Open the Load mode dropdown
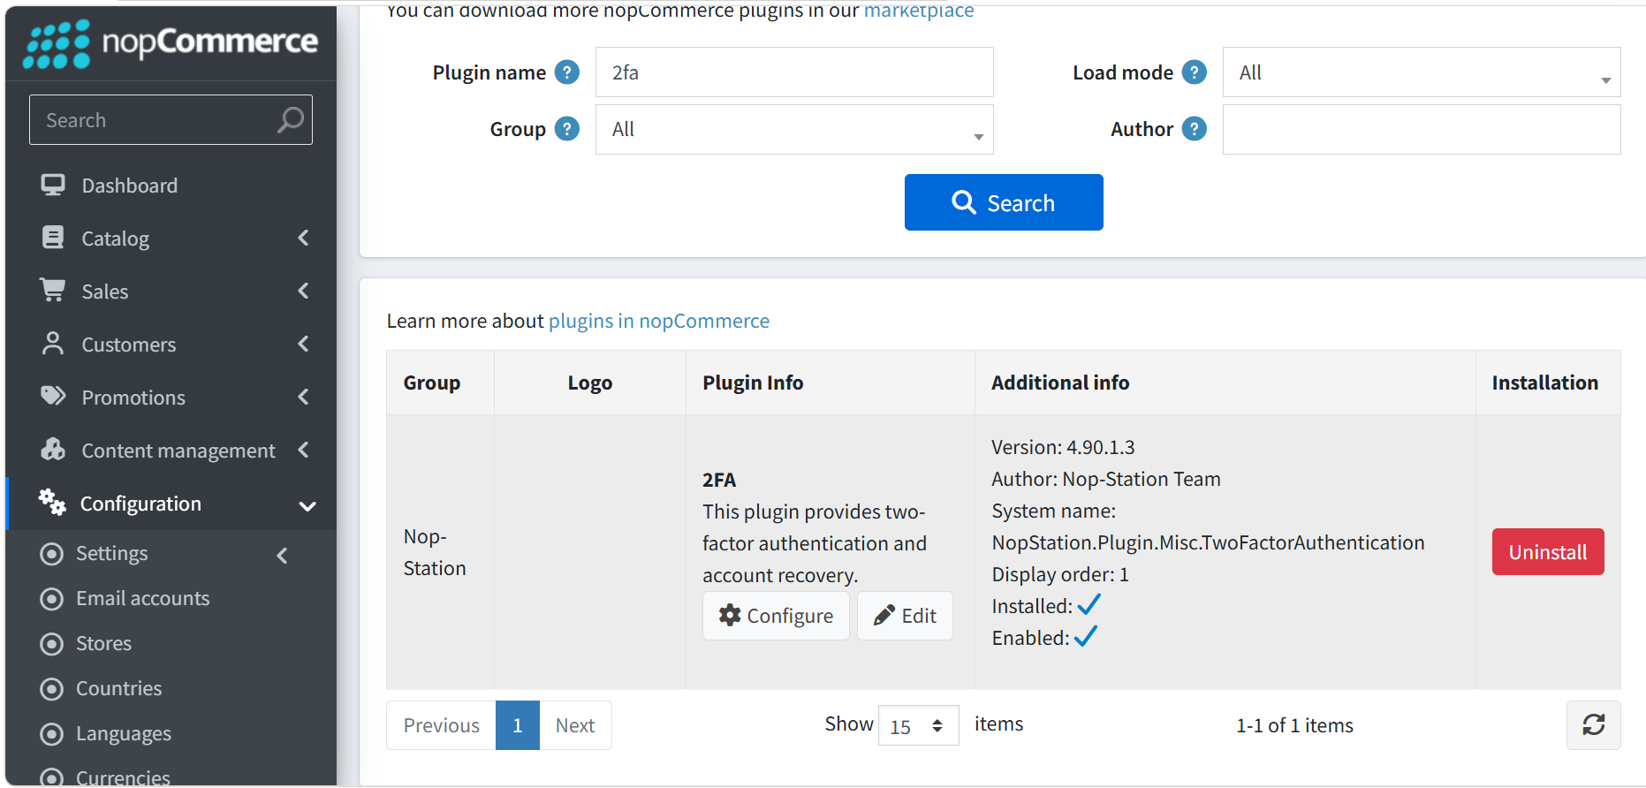This screenshot has width=1646, height=788. tap(1422, 72)
